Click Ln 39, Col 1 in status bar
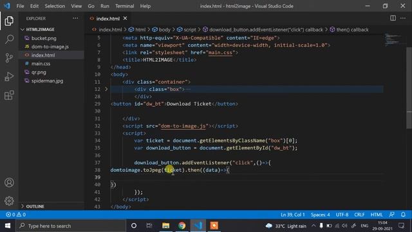412x232 pixels. (292, 215)
